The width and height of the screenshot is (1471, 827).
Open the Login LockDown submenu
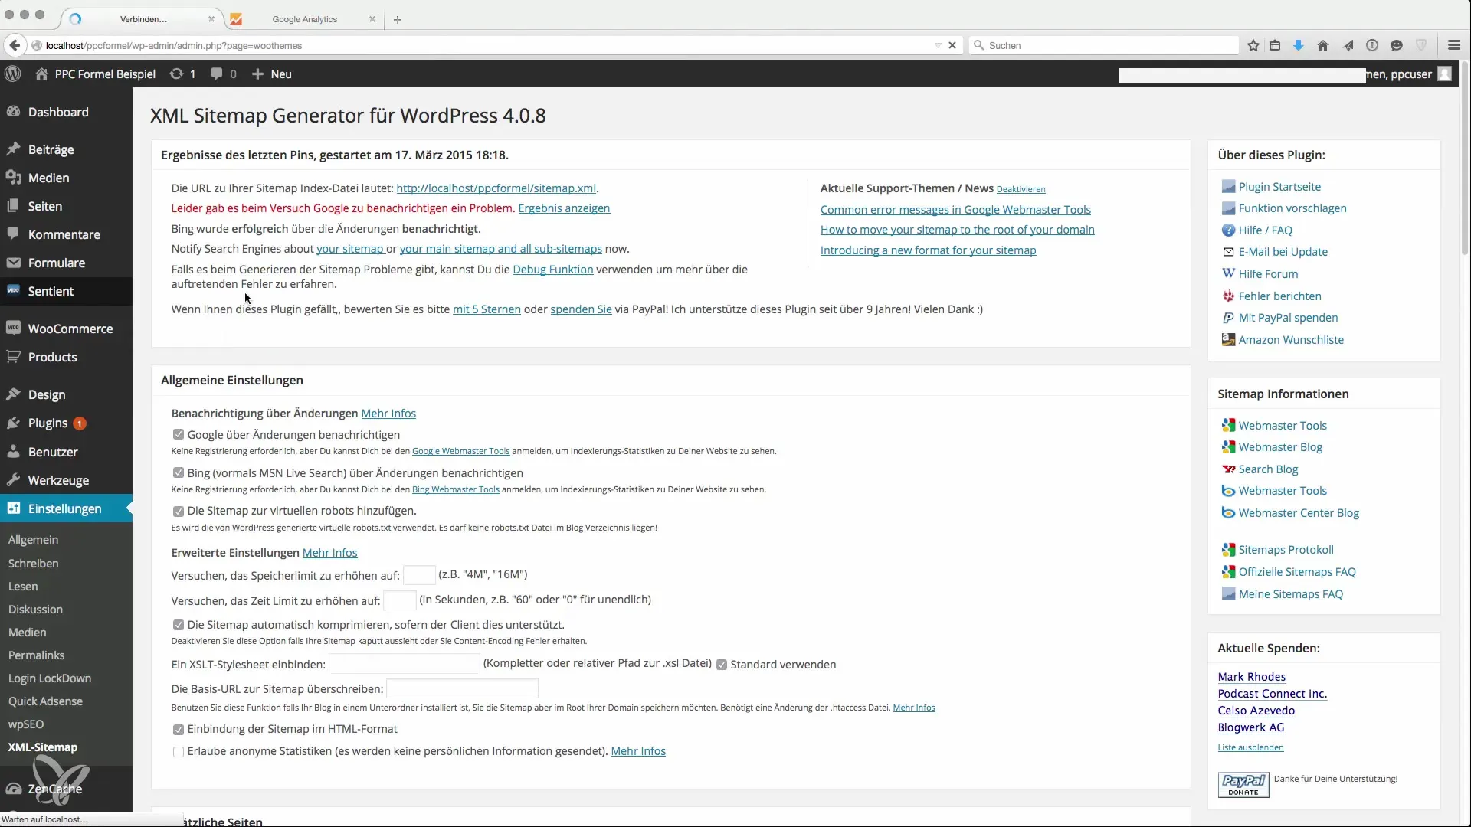coord(50,678)
